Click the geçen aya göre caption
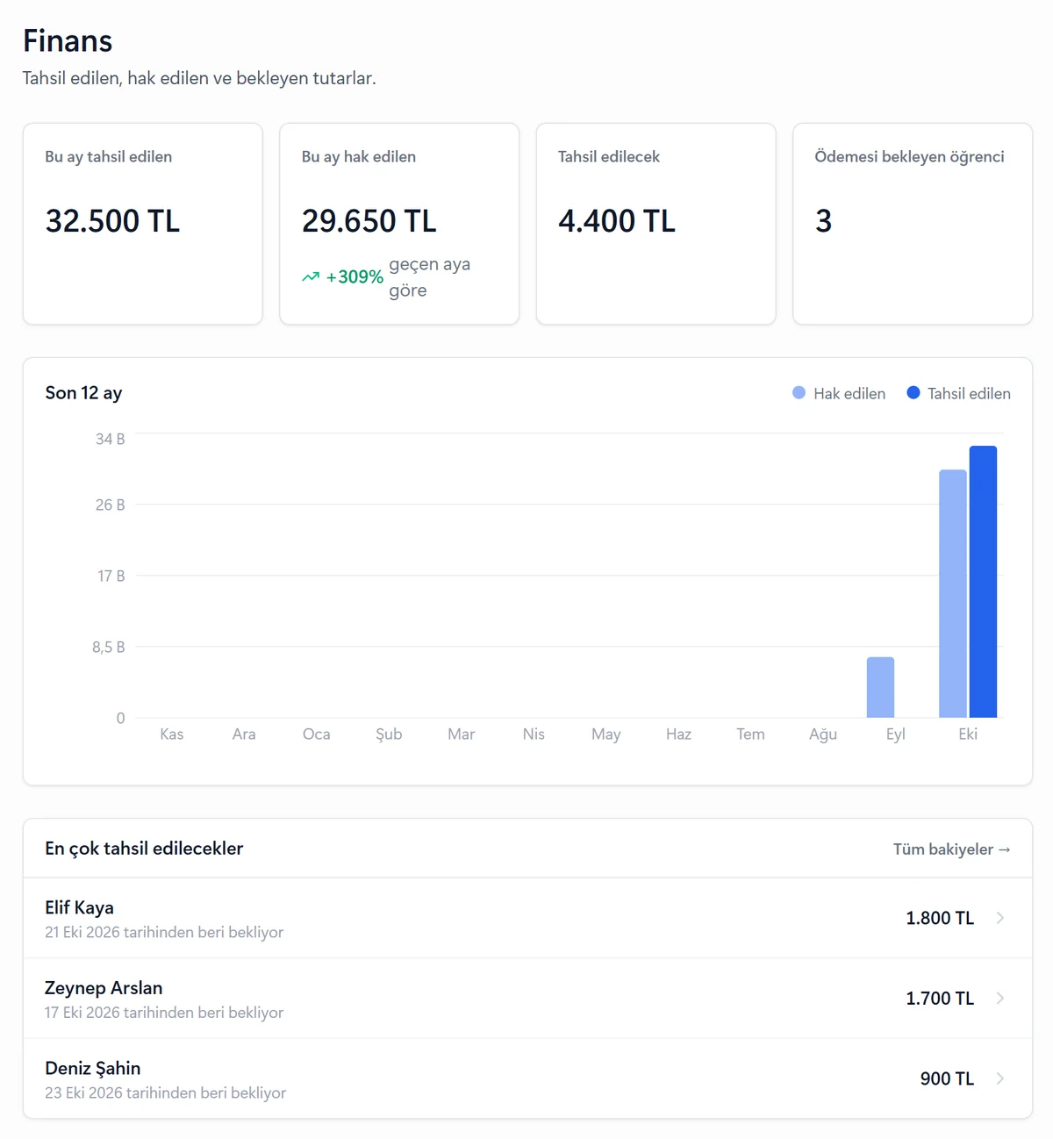Screen dimensions: 1053x1139 coord(430,277)
